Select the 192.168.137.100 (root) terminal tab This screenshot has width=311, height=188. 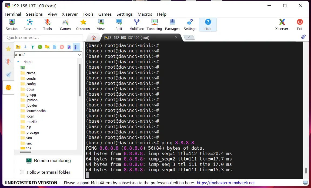139,38
